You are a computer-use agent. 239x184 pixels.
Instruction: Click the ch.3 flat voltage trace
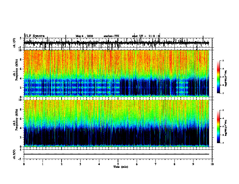click(116, 154)
